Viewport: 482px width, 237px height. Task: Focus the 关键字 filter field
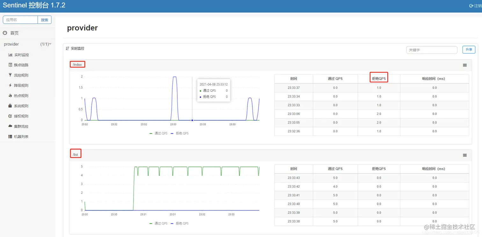point(432,50)
